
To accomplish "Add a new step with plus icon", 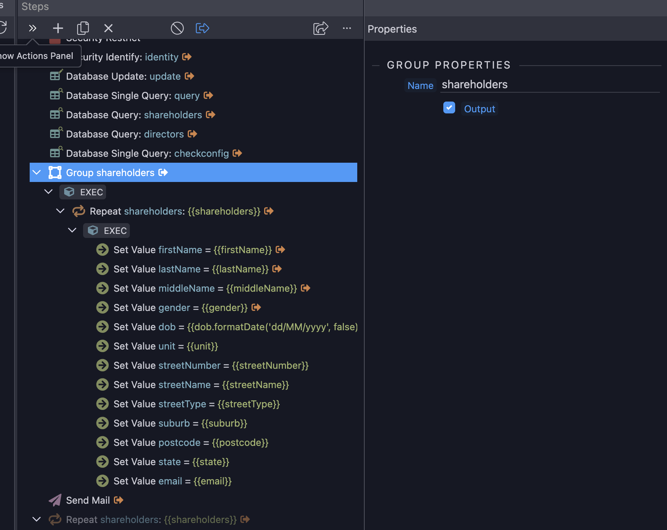I will [x=58, y=28].
